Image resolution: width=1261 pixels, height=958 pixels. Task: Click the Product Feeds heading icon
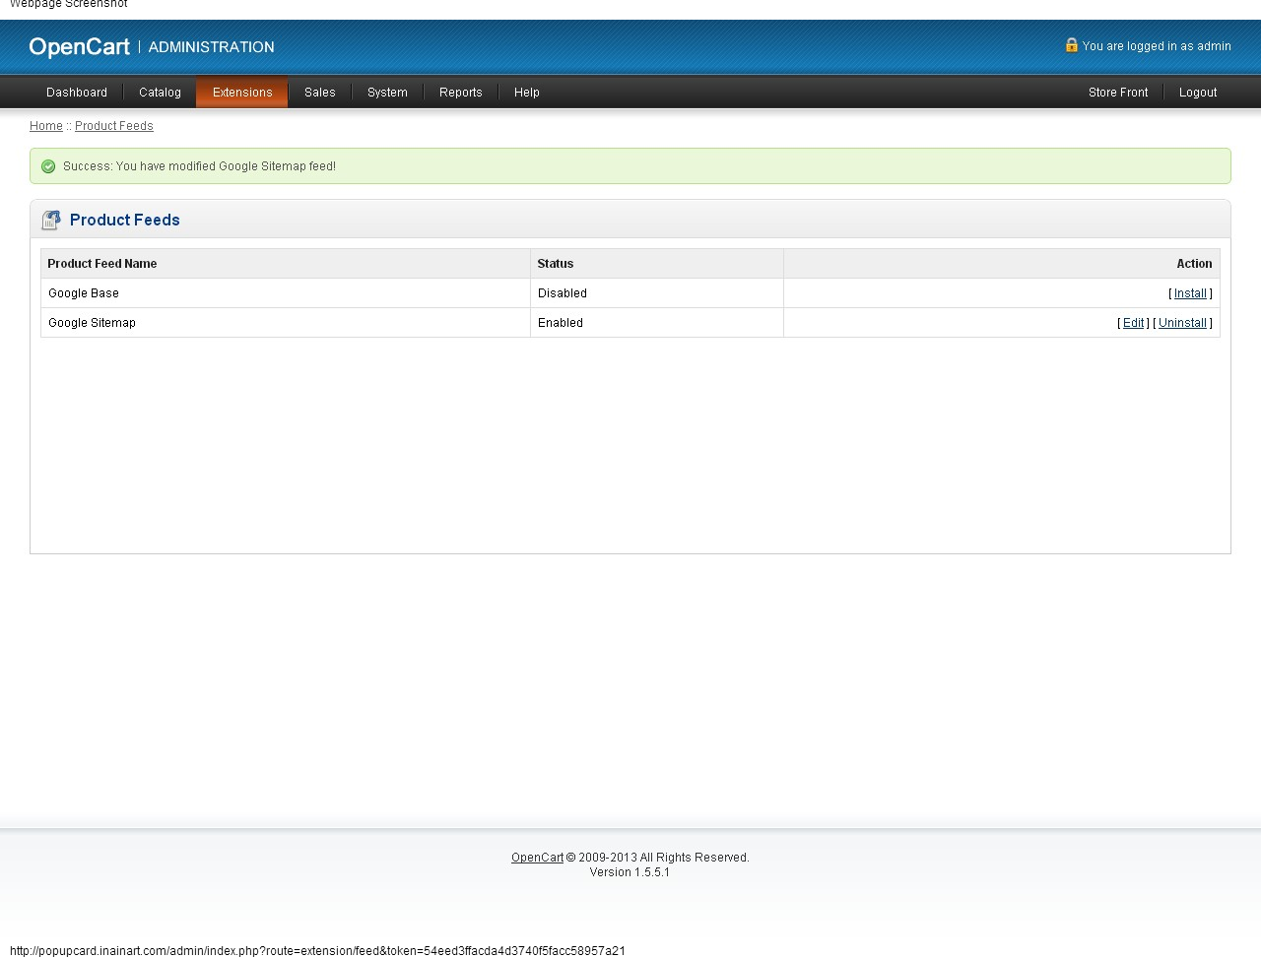[51, 220]
